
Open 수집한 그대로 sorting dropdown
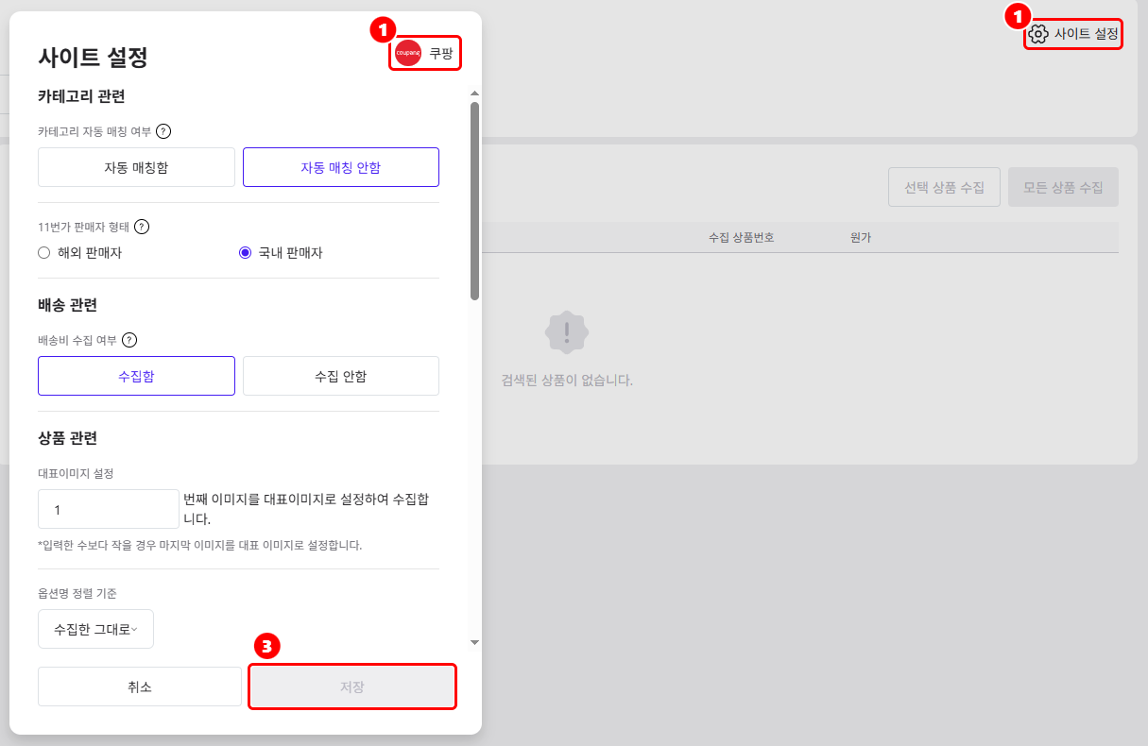[x=95, y=629]
